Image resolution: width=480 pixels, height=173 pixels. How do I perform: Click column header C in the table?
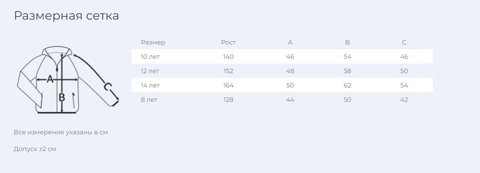404,43
